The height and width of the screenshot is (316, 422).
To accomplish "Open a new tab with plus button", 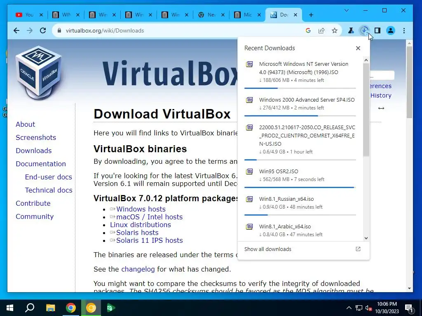I will [x=311, y=15].
